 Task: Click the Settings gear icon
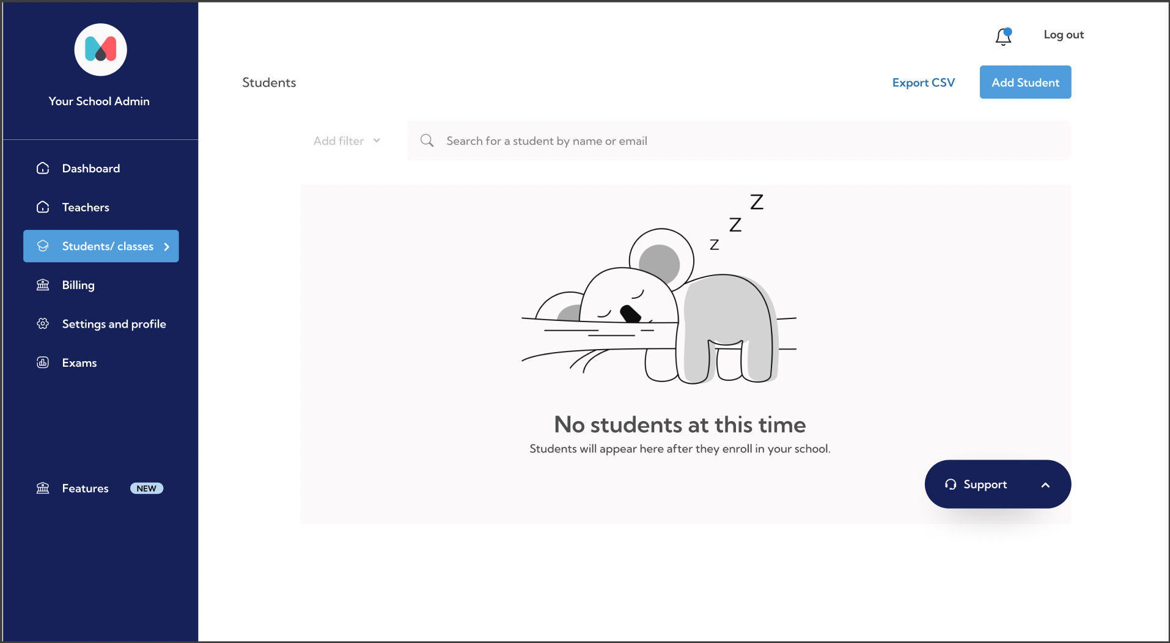43,323
